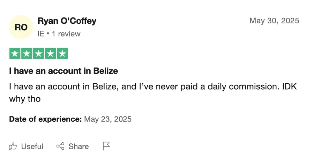Click the "Date of experience:" label
314x157 pixels.
tap(45, 119)
